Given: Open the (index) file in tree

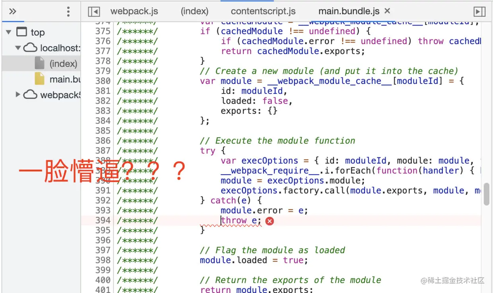Looking at the screenshot, I should pos(63,64).
